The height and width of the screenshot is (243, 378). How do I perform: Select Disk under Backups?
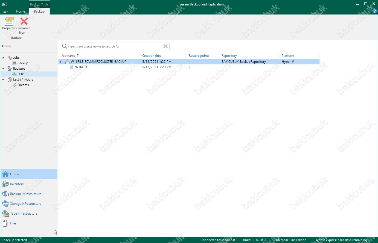tap(21, 74)
